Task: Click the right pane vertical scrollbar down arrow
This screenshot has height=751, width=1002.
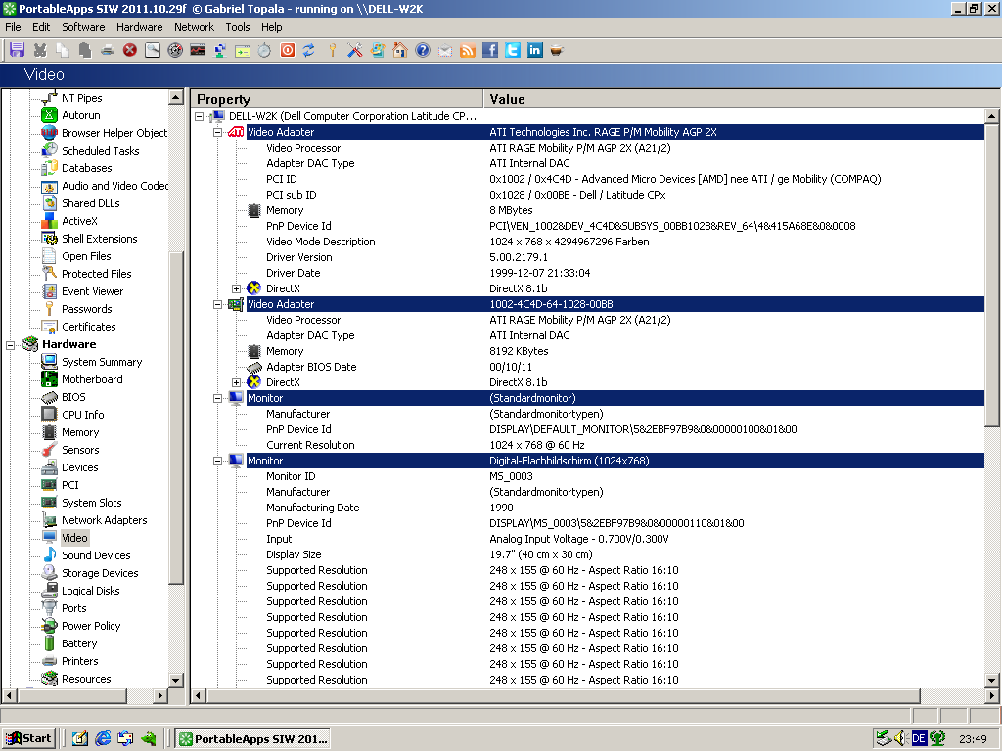Action: pos(992,681)
